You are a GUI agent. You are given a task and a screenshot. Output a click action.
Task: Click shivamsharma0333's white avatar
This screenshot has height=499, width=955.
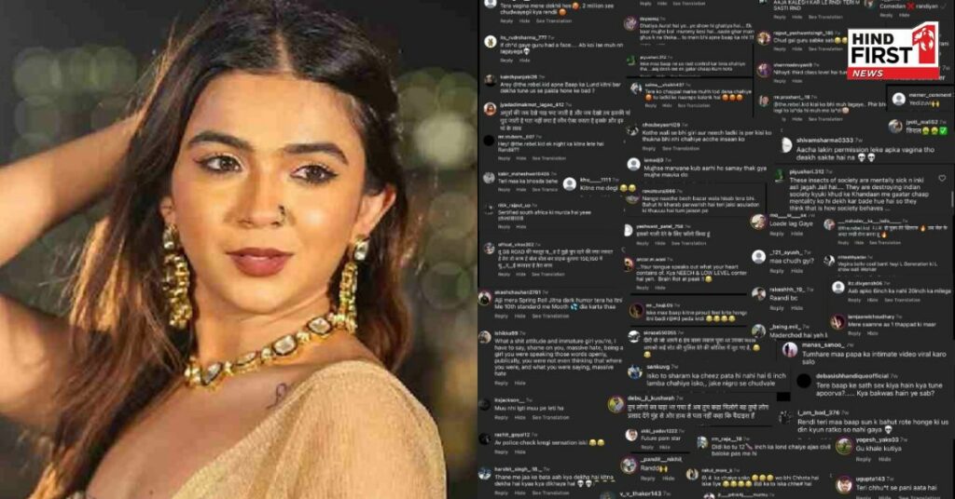point(786,145)
